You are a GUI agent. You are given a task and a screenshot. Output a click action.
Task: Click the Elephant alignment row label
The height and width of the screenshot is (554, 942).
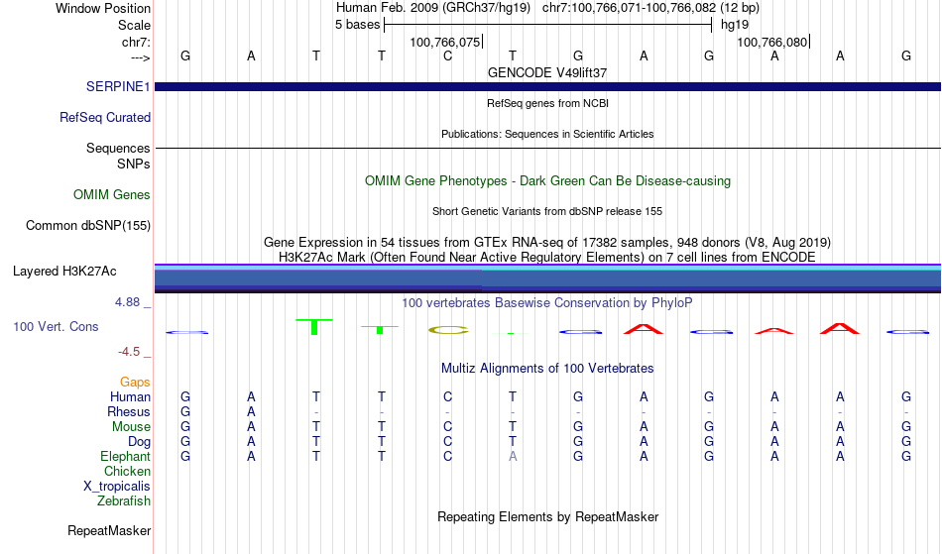point(125,456)
